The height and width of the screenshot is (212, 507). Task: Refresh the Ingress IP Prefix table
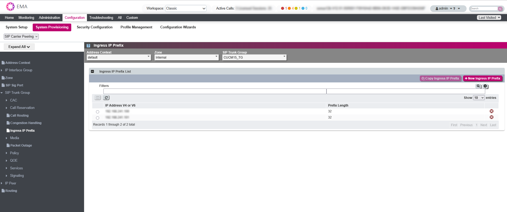pos(106,98)
